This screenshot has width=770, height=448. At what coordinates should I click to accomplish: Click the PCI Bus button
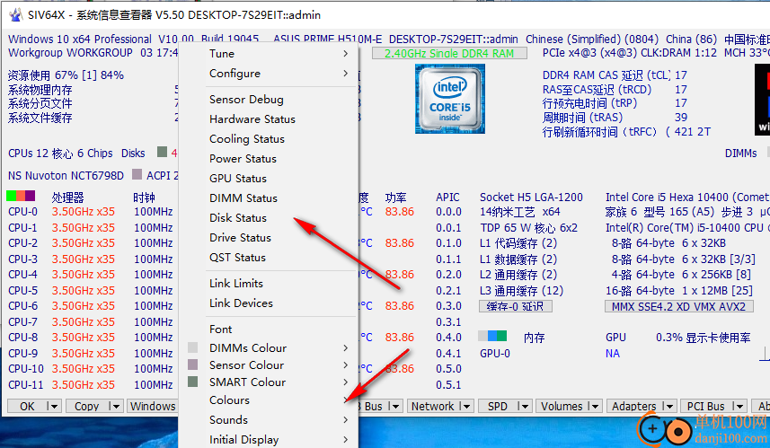tap(705, 407)
